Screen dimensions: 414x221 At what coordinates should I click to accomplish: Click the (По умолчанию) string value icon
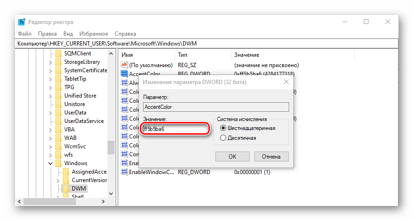(124, 65)
